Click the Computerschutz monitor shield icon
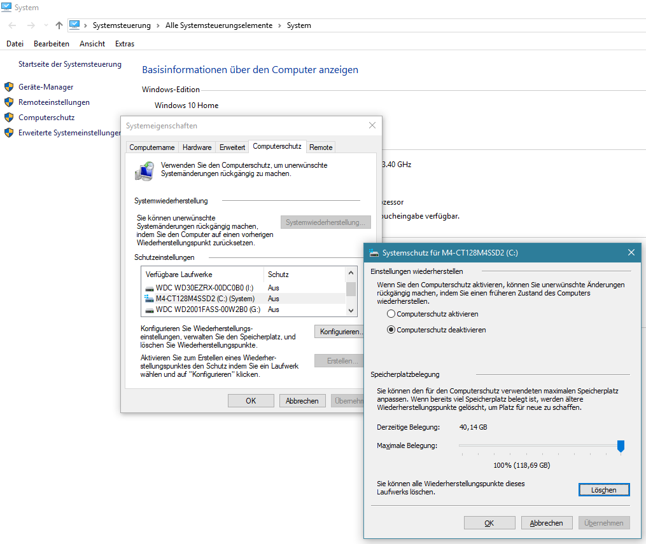Viewport: 646px width, 544px height. click(x=144, y=171)
